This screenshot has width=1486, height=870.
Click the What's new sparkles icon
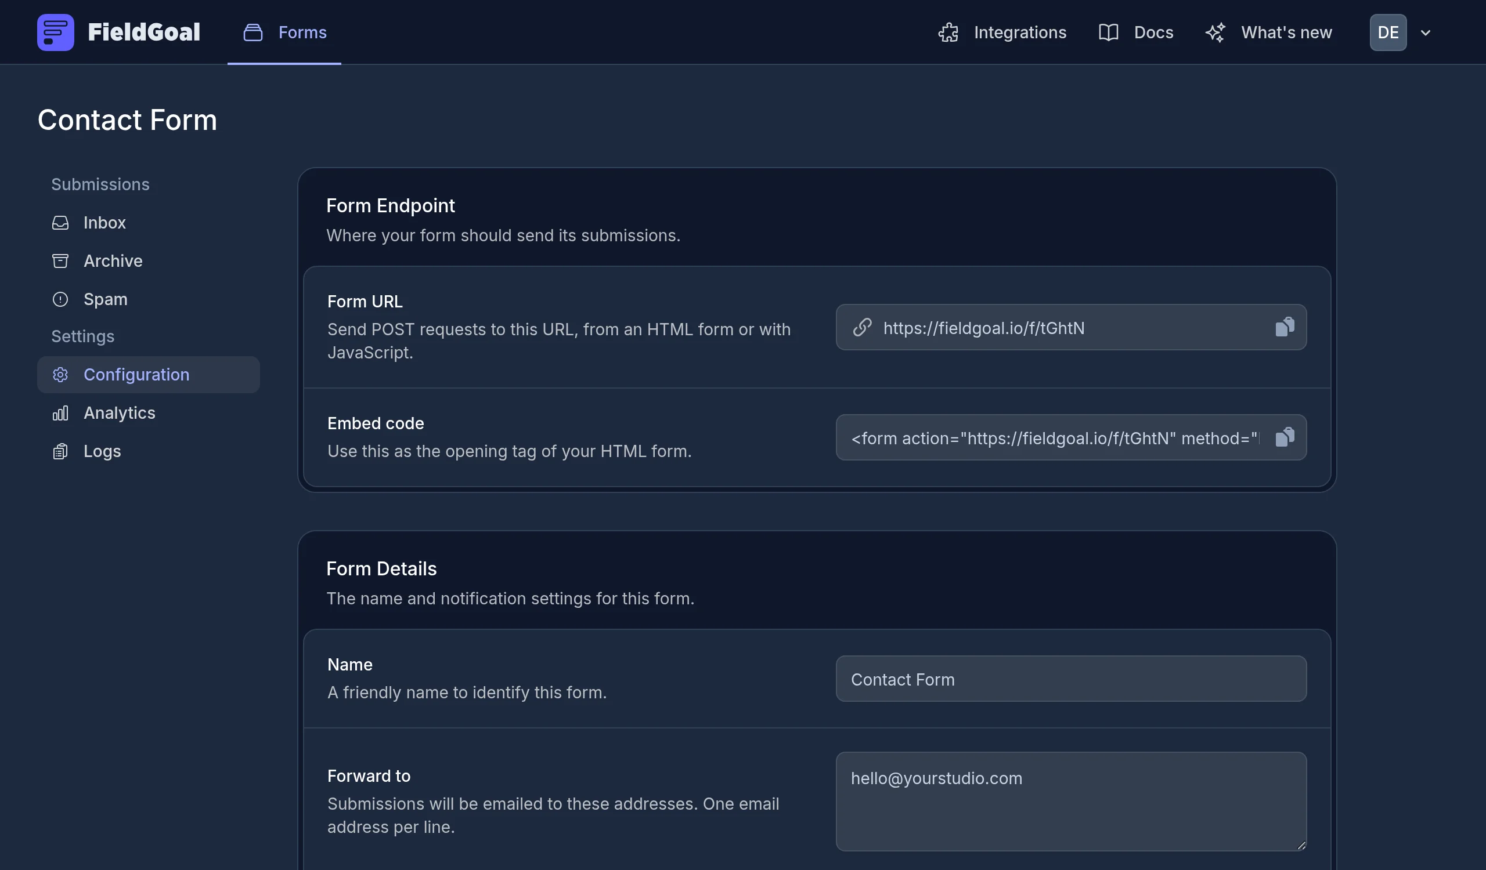point(1216,32)
